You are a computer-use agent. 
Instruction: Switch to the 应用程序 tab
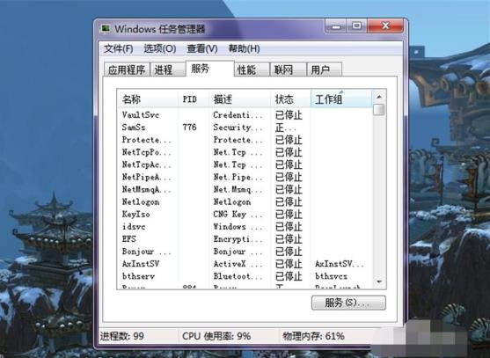[127, 69]
